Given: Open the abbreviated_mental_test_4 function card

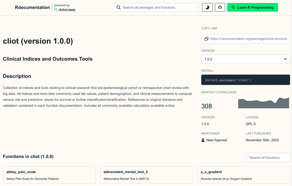Looking at the screenshot, I should pos(146,175).
